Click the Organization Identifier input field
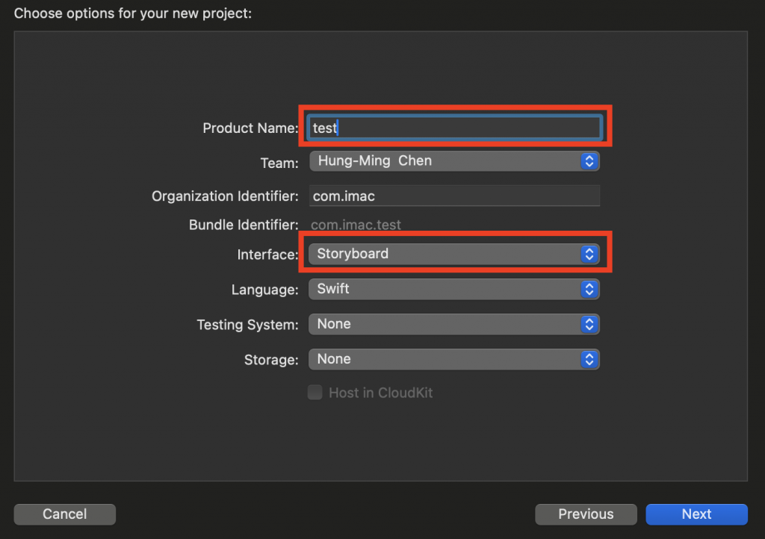Screen dimensions: 765x539 tap(454, 196)
